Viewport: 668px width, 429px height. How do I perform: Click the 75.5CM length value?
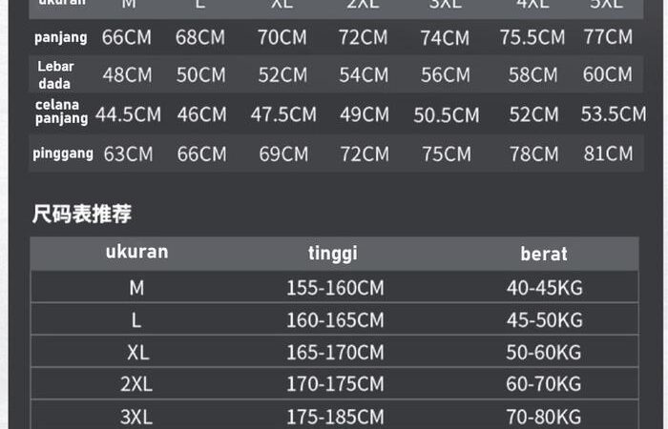click(x=532, y=38)
